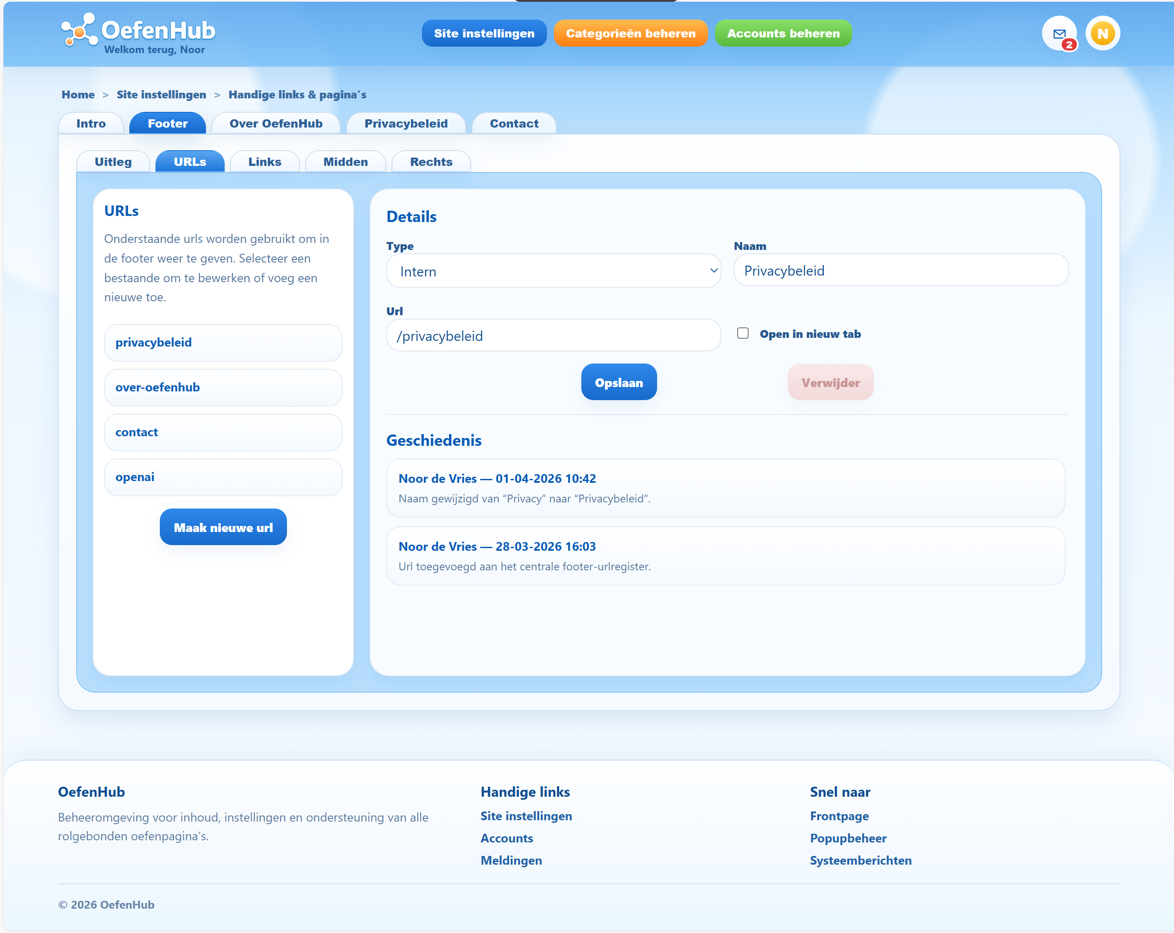Screen dimensions: 1174x933
Task: Select the contact url entry
Action: click(x=223, y=432)
